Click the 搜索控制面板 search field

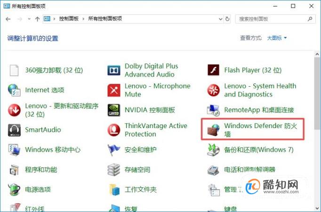(x=275, y=19)
